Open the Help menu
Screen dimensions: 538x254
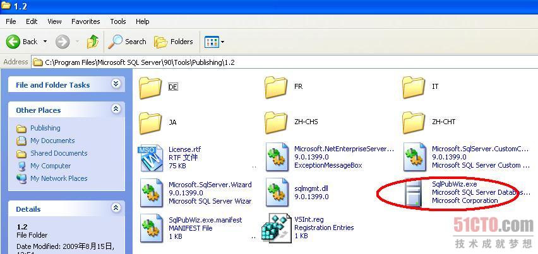[x=142, y=21]
